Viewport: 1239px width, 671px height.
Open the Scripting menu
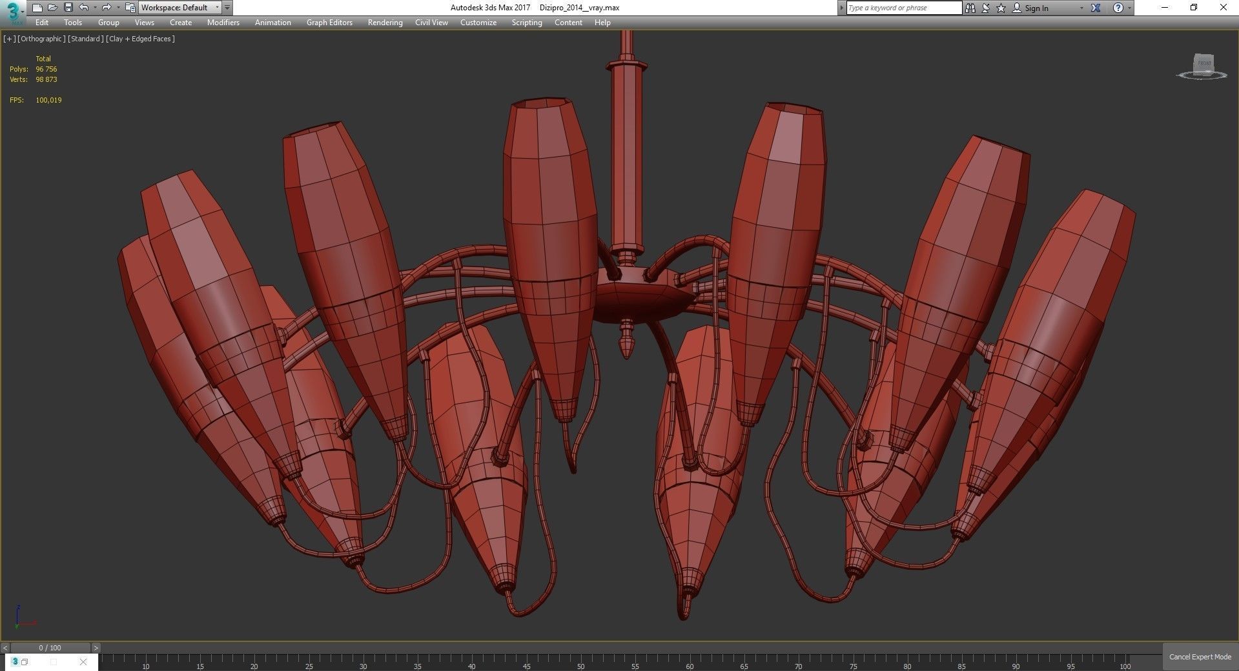point(527,23)
